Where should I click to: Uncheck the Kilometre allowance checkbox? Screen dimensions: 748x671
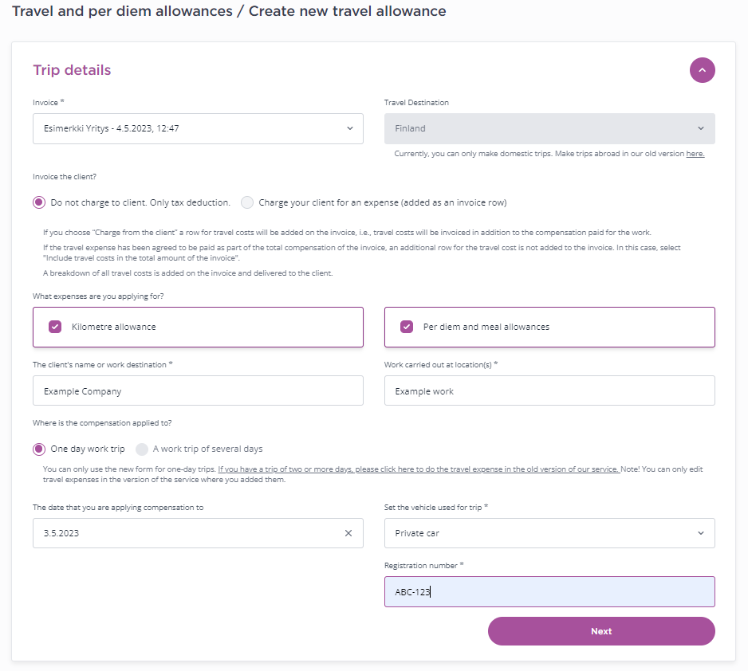pyautogui.click(x=55, y=327)
